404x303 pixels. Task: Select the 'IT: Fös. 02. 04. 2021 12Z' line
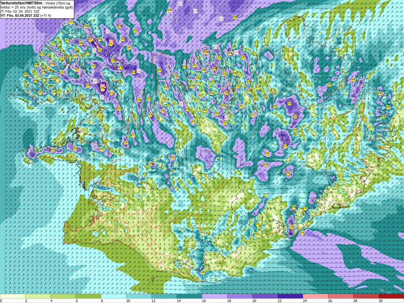[x=20, y=11]
